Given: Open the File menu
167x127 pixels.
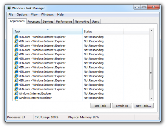Looking at the screenshot, I should [x=11, y=15].
